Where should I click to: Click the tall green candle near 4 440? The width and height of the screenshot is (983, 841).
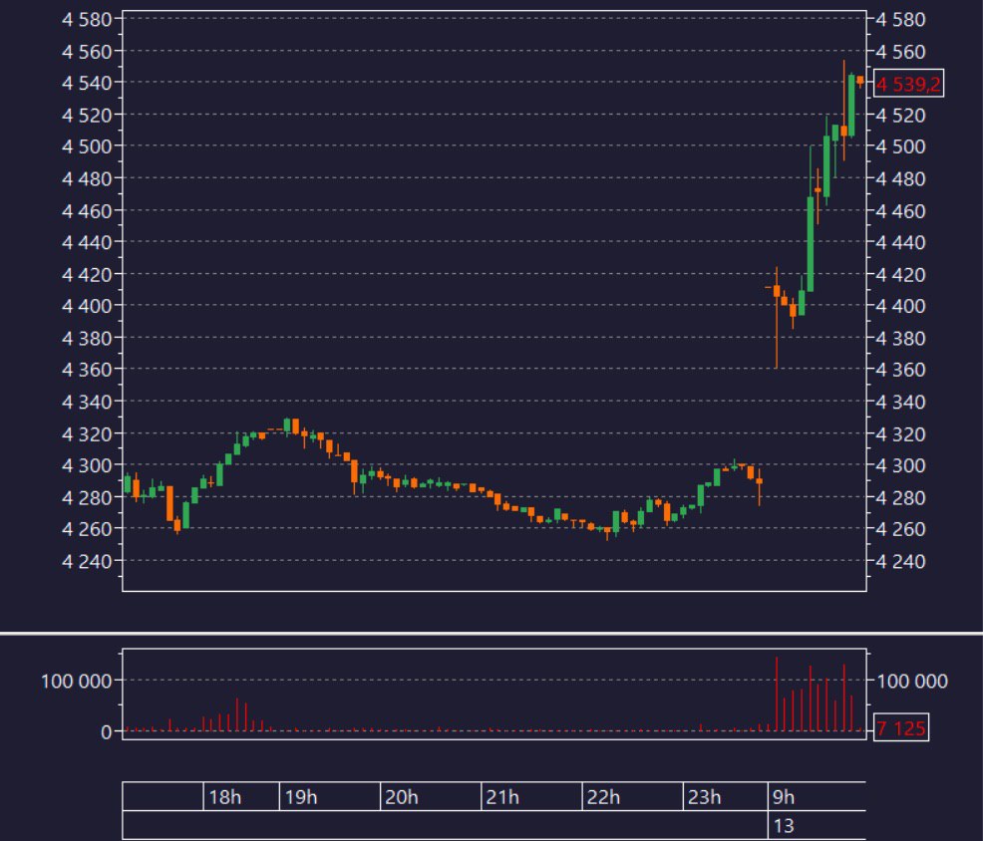pyautogui.click(x=810, y=244)
